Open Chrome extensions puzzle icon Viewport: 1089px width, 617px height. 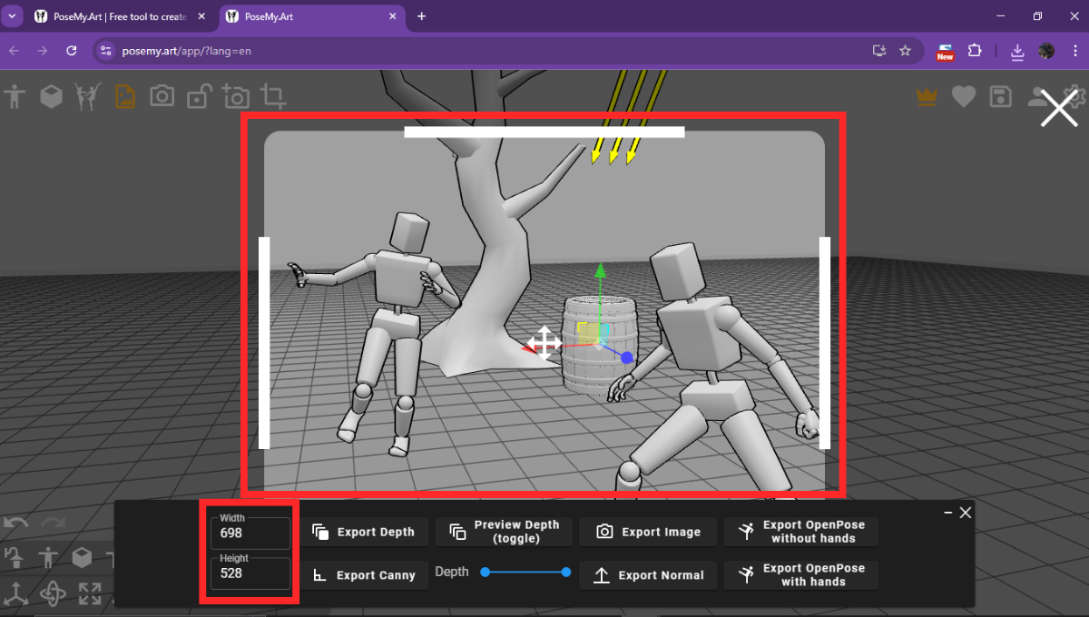point(976,51)
